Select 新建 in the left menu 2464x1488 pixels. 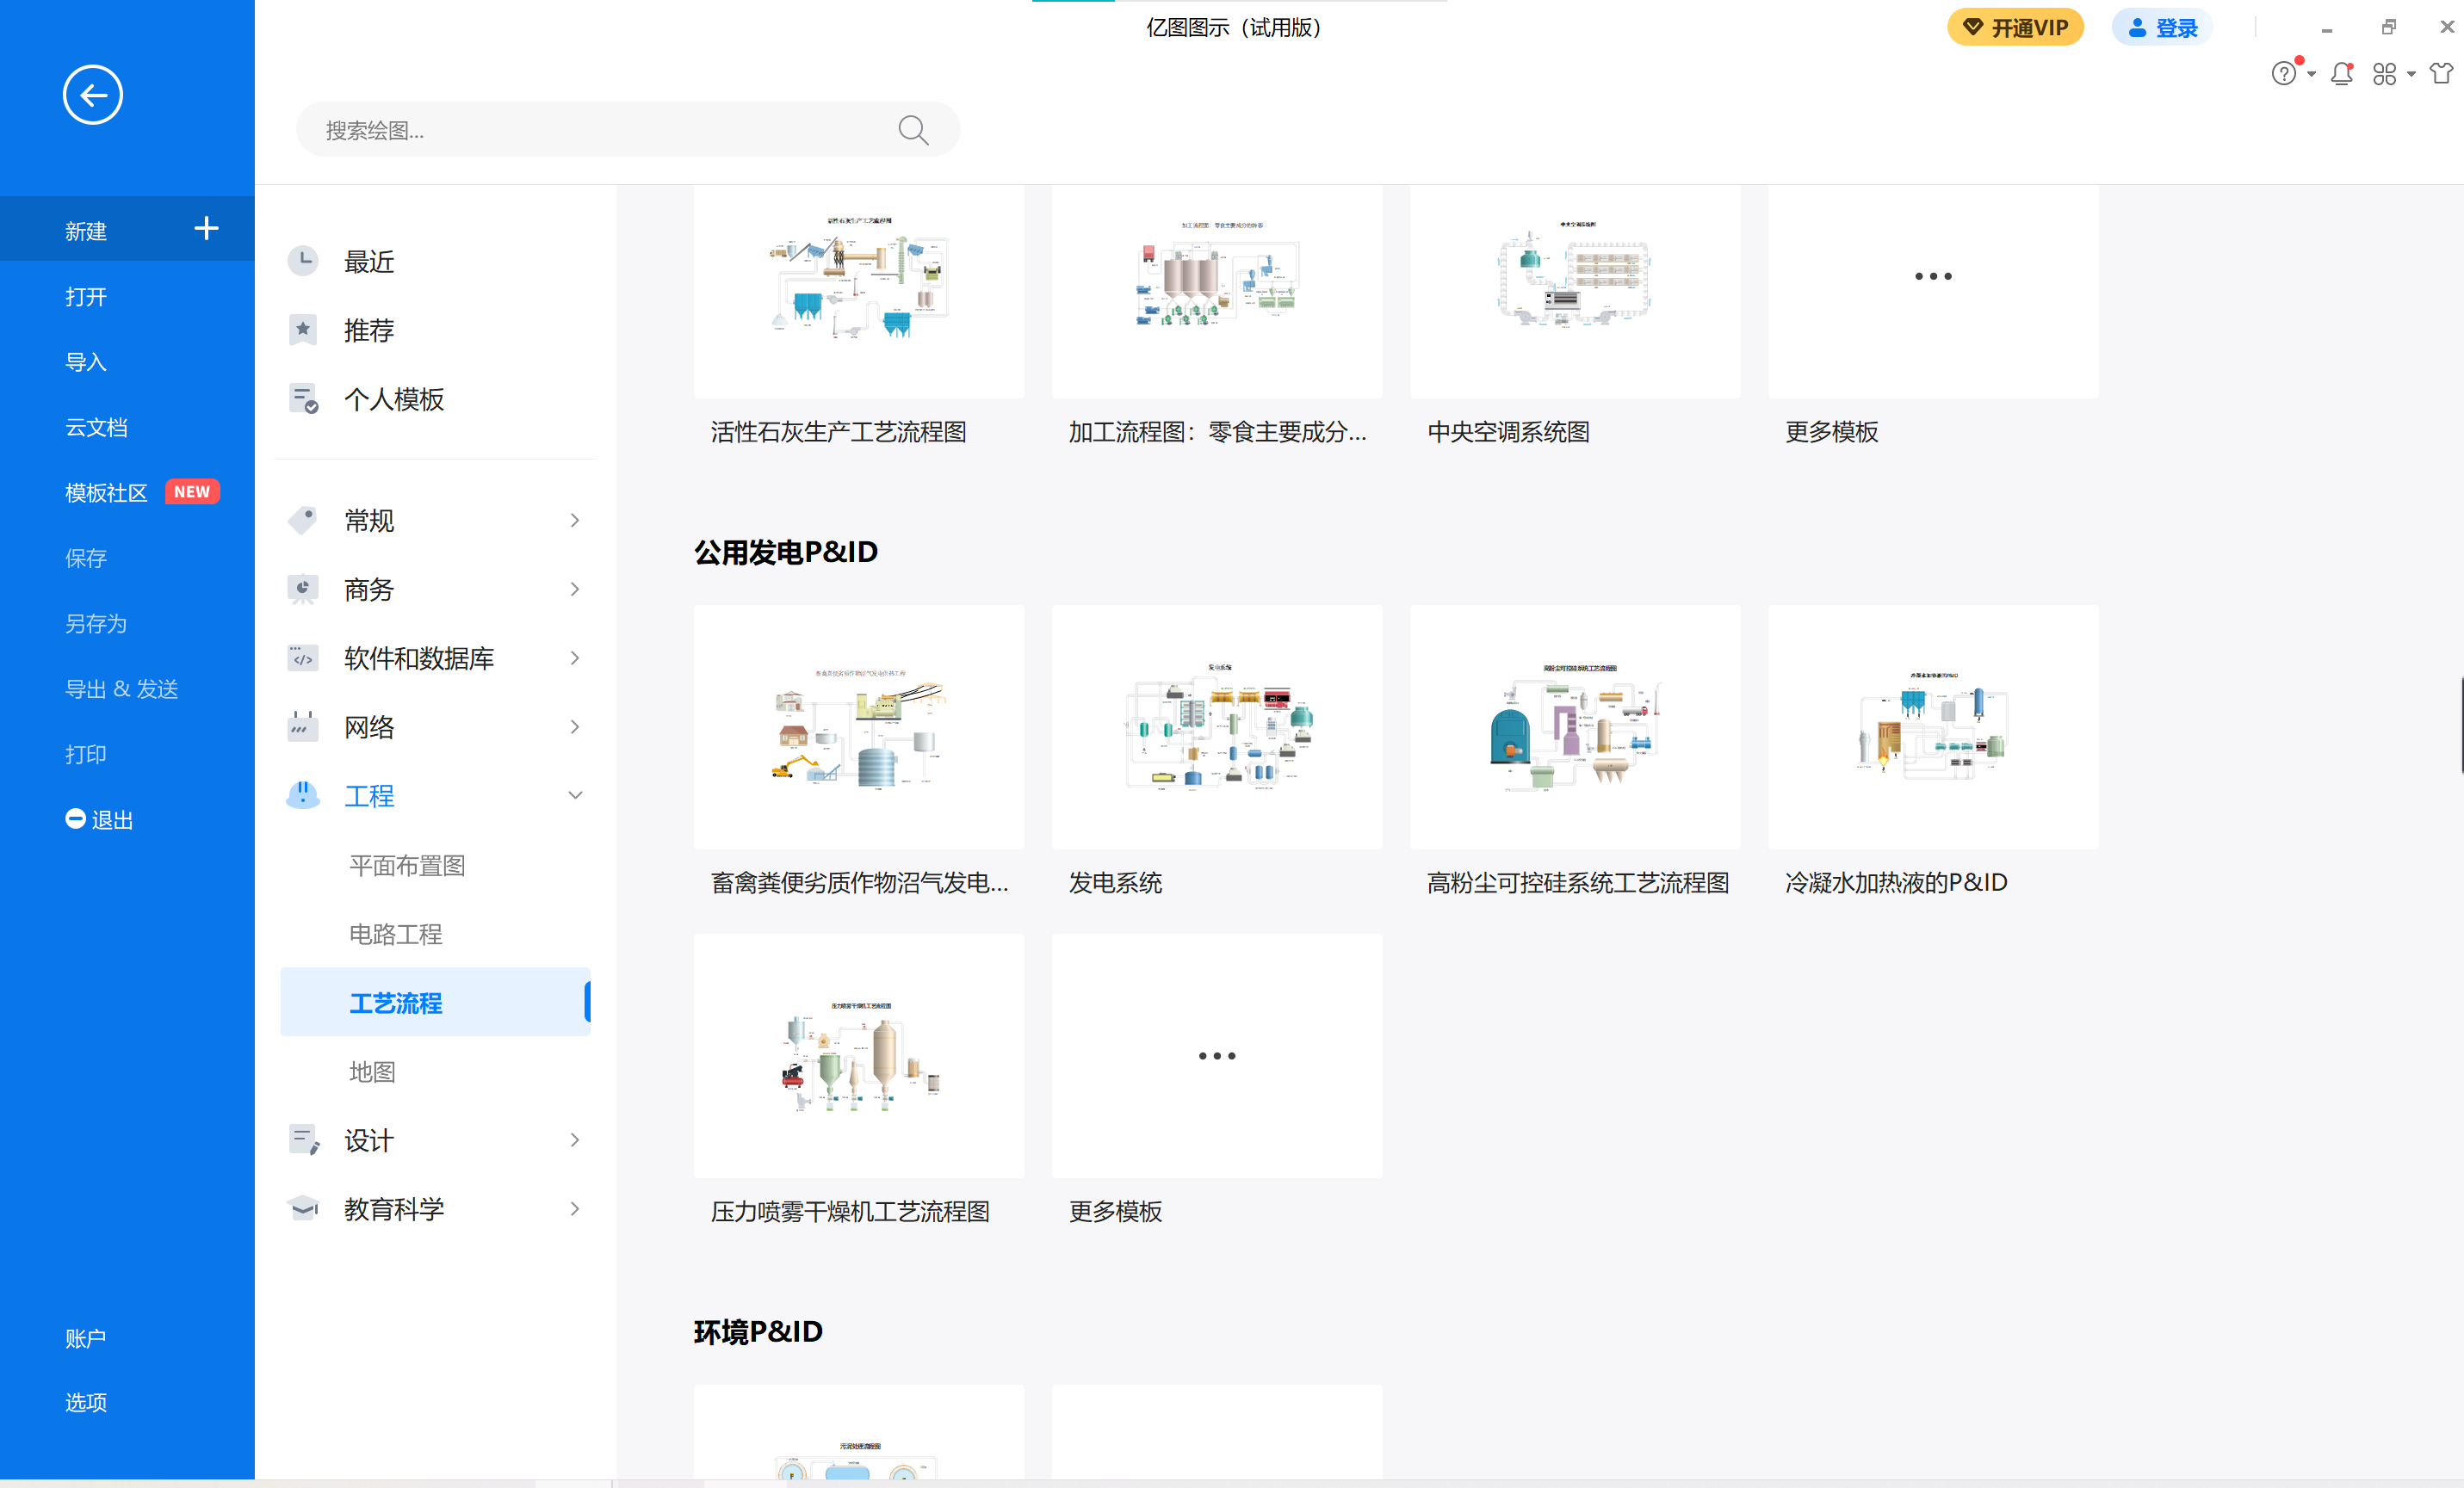127,230
